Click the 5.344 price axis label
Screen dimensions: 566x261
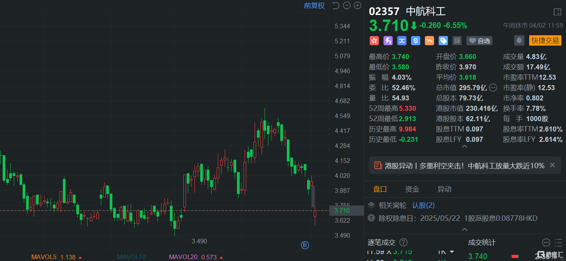(x=342, y=26)
